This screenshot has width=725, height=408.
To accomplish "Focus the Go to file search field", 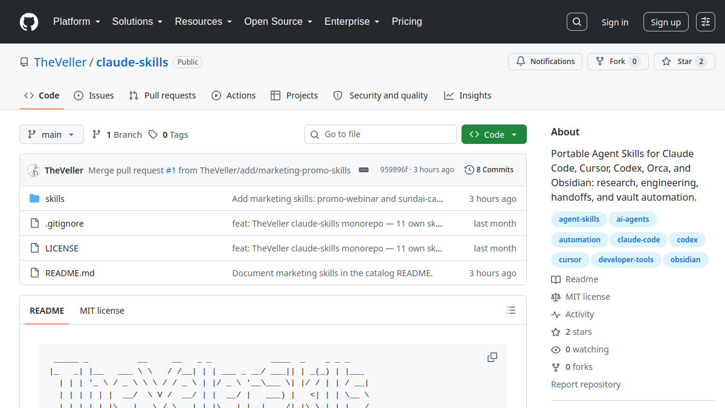I will click(381, 134).
